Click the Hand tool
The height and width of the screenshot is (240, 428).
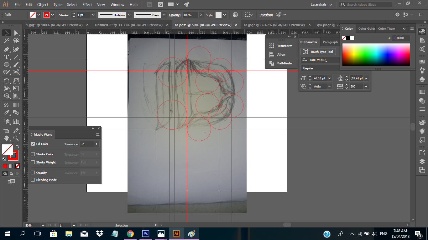(x=6, y=138)
